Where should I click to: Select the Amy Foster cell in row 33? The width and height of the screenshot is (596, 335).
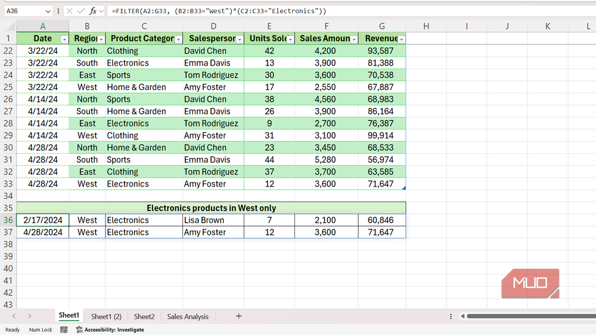tap(213, 184)
